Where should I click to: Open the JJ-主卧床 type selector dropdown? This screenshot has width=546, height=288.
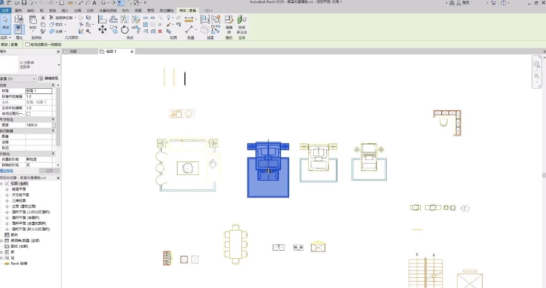59,65
